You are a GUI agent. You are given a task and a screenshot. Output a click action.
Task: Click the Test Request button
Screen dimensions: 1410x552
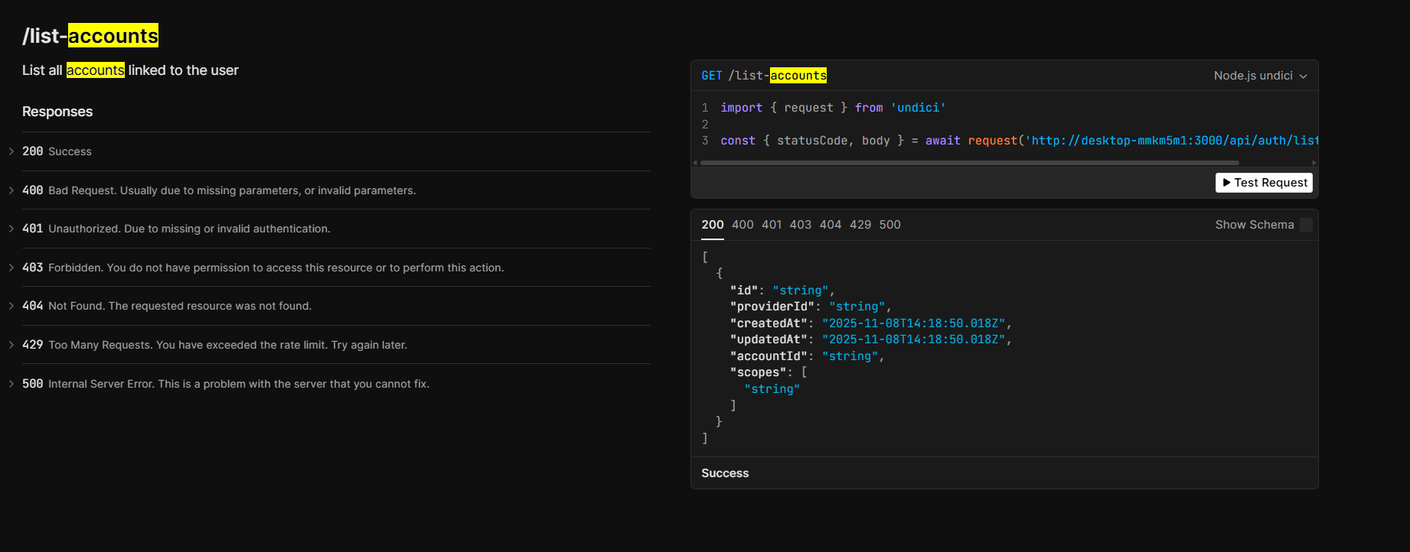tap(1264, 183)
